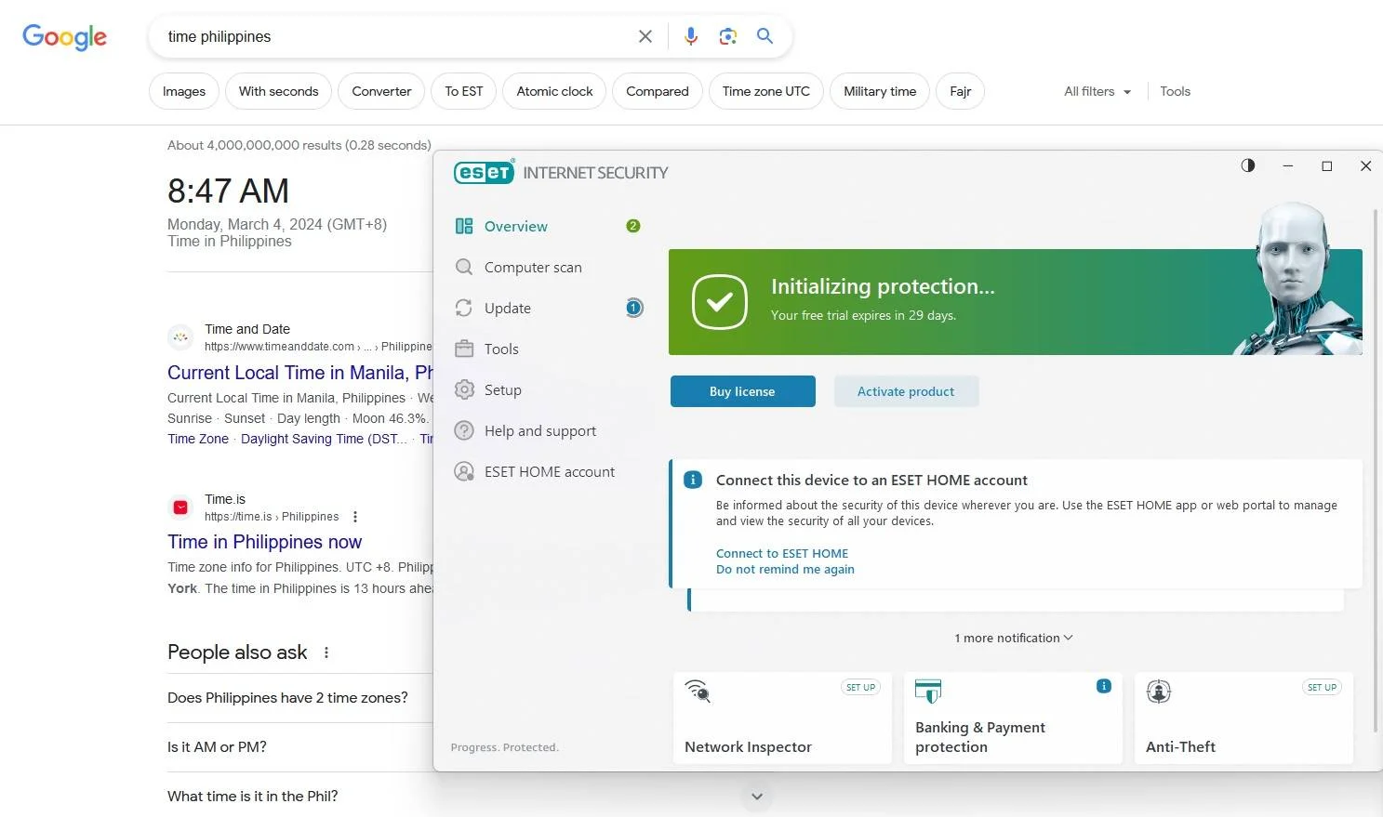Click the Help question mark icon
1383x817 pixels.
[464, 430]
